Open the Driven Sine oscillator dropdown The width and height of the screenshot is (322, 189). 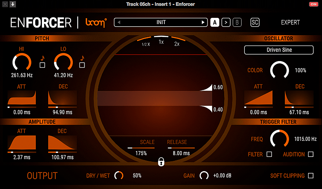(279, 50)
